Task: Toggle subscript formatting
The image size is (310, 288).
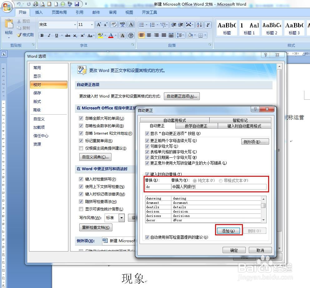Action: pyautogui.click(x=75, y=35)
